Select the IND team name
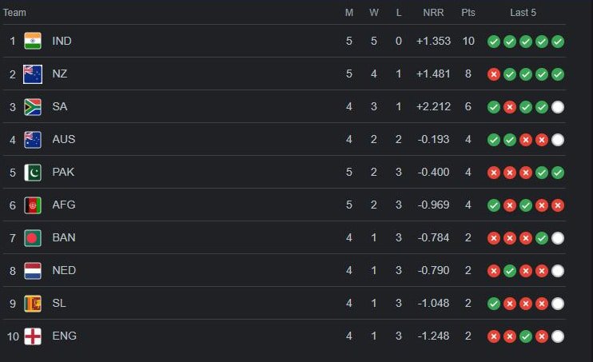The image size is (593, 362). pos(62,41)
